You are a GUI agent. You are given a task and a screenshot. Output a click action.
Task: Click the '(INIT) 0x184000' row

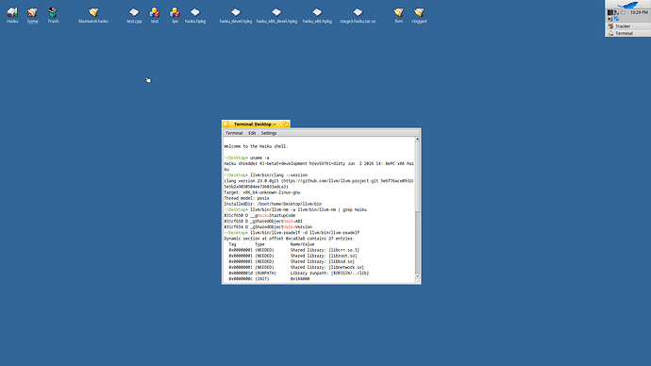pyautogui.click(x=269, y=279)
